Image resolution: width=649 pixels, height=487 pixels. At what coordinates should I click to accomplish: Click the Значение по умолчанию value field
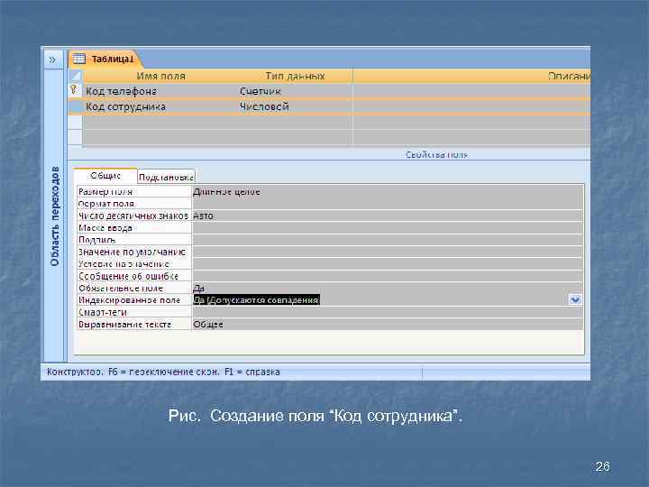(388, 252)
